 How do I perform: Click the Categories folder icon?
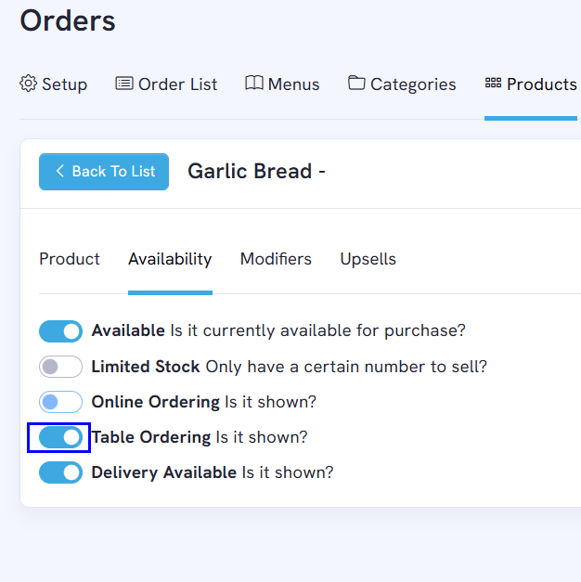pos(356,84)
